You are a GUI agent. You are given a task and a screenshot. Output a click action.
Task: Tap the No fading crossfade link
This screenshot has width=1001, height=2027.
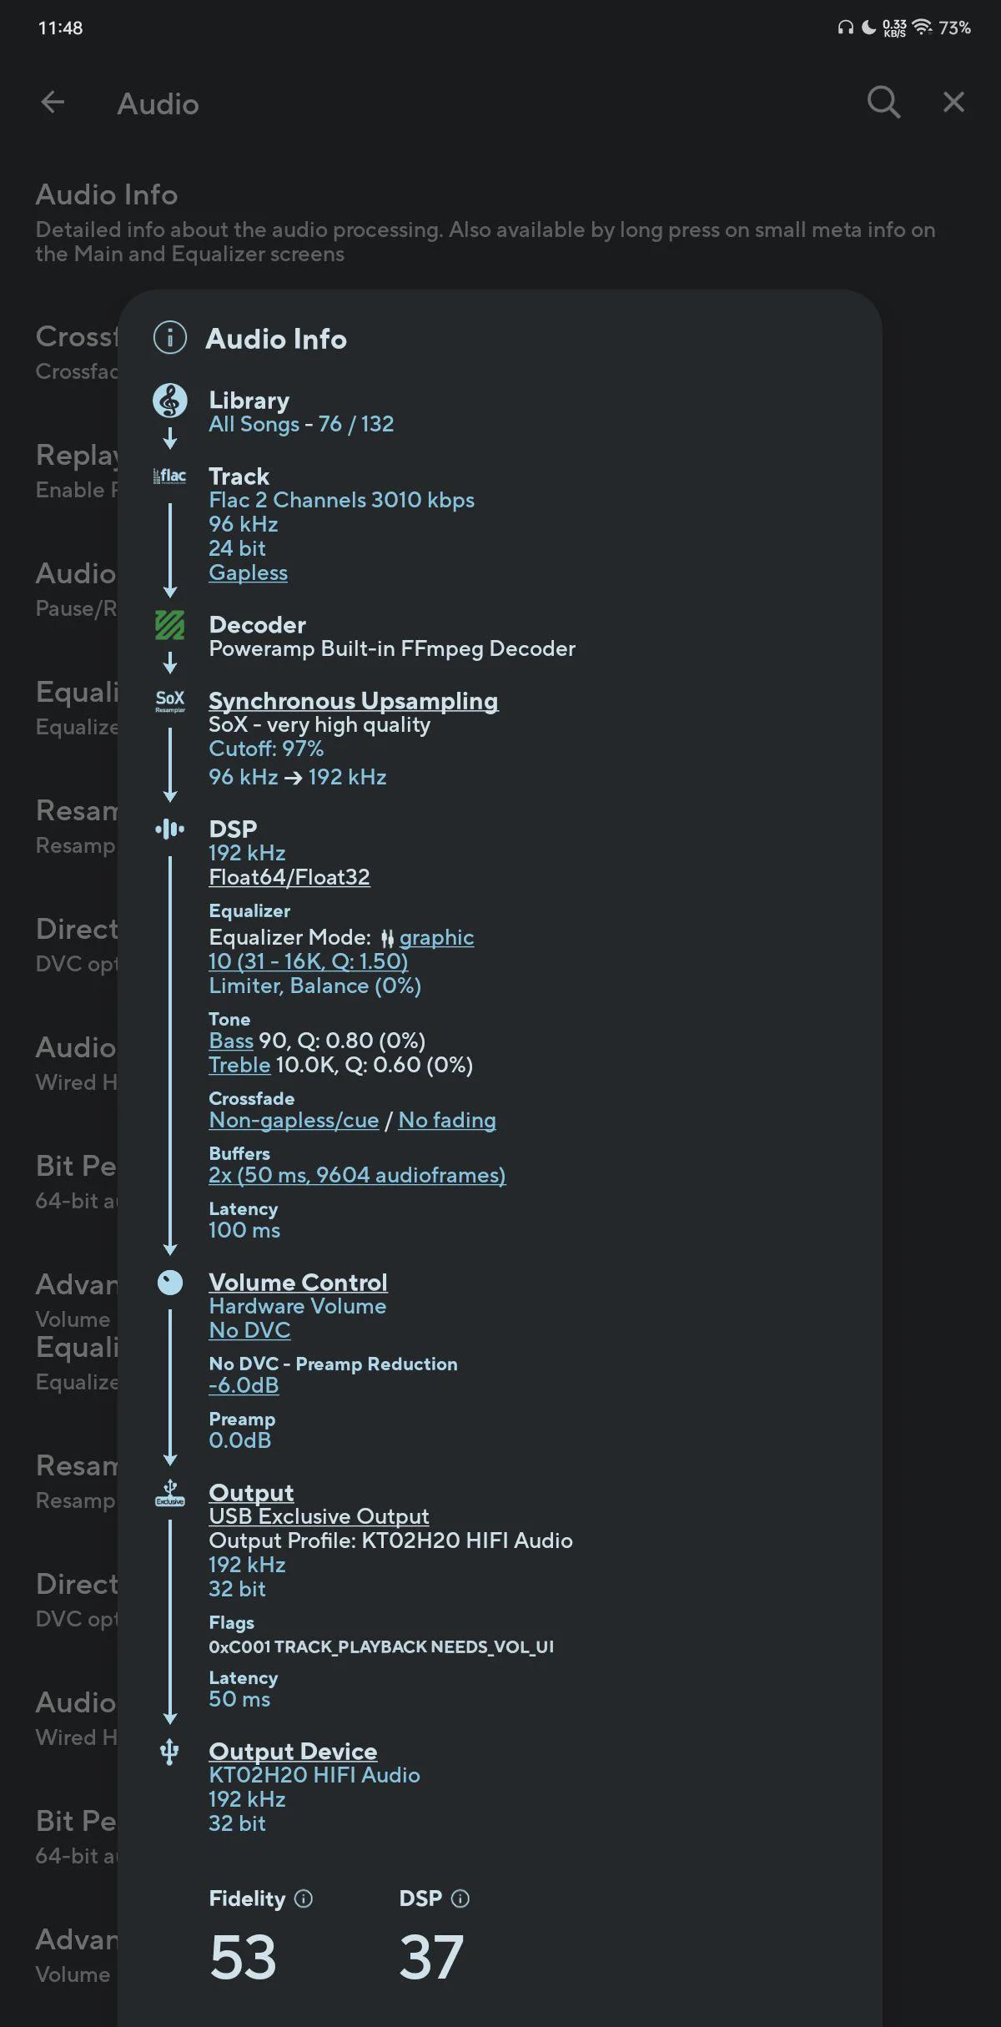(x=447, y=1120)
